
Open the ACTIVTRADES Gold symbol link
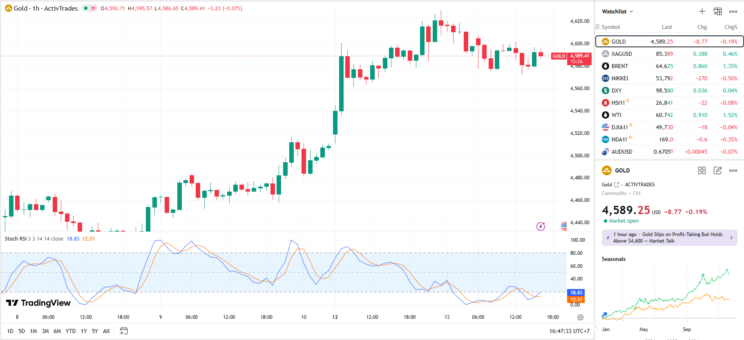pos(617,185)
